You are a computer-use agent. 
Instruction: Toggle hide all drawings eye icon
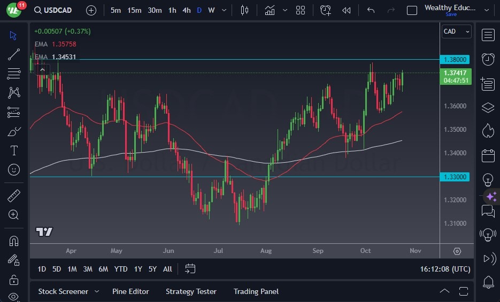(14, 297)
